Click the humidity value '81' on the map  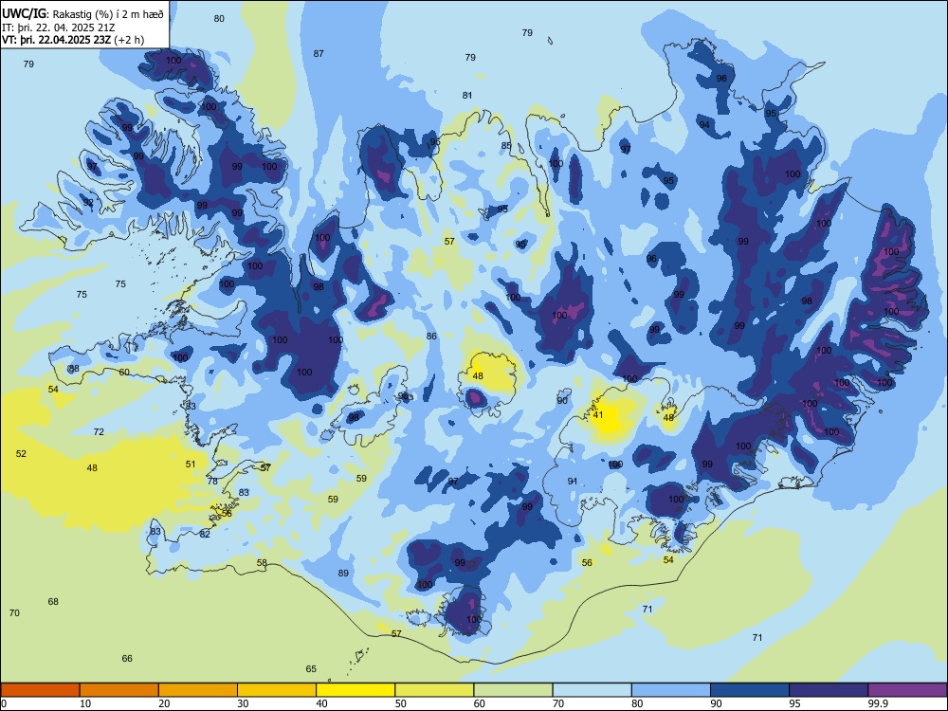tap(467, 96)
